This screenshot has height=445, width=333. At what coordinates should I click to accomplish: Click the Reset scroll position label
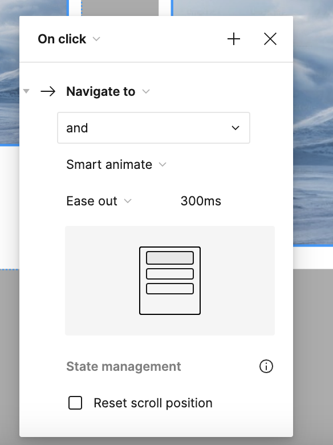(x=153, y=403)
